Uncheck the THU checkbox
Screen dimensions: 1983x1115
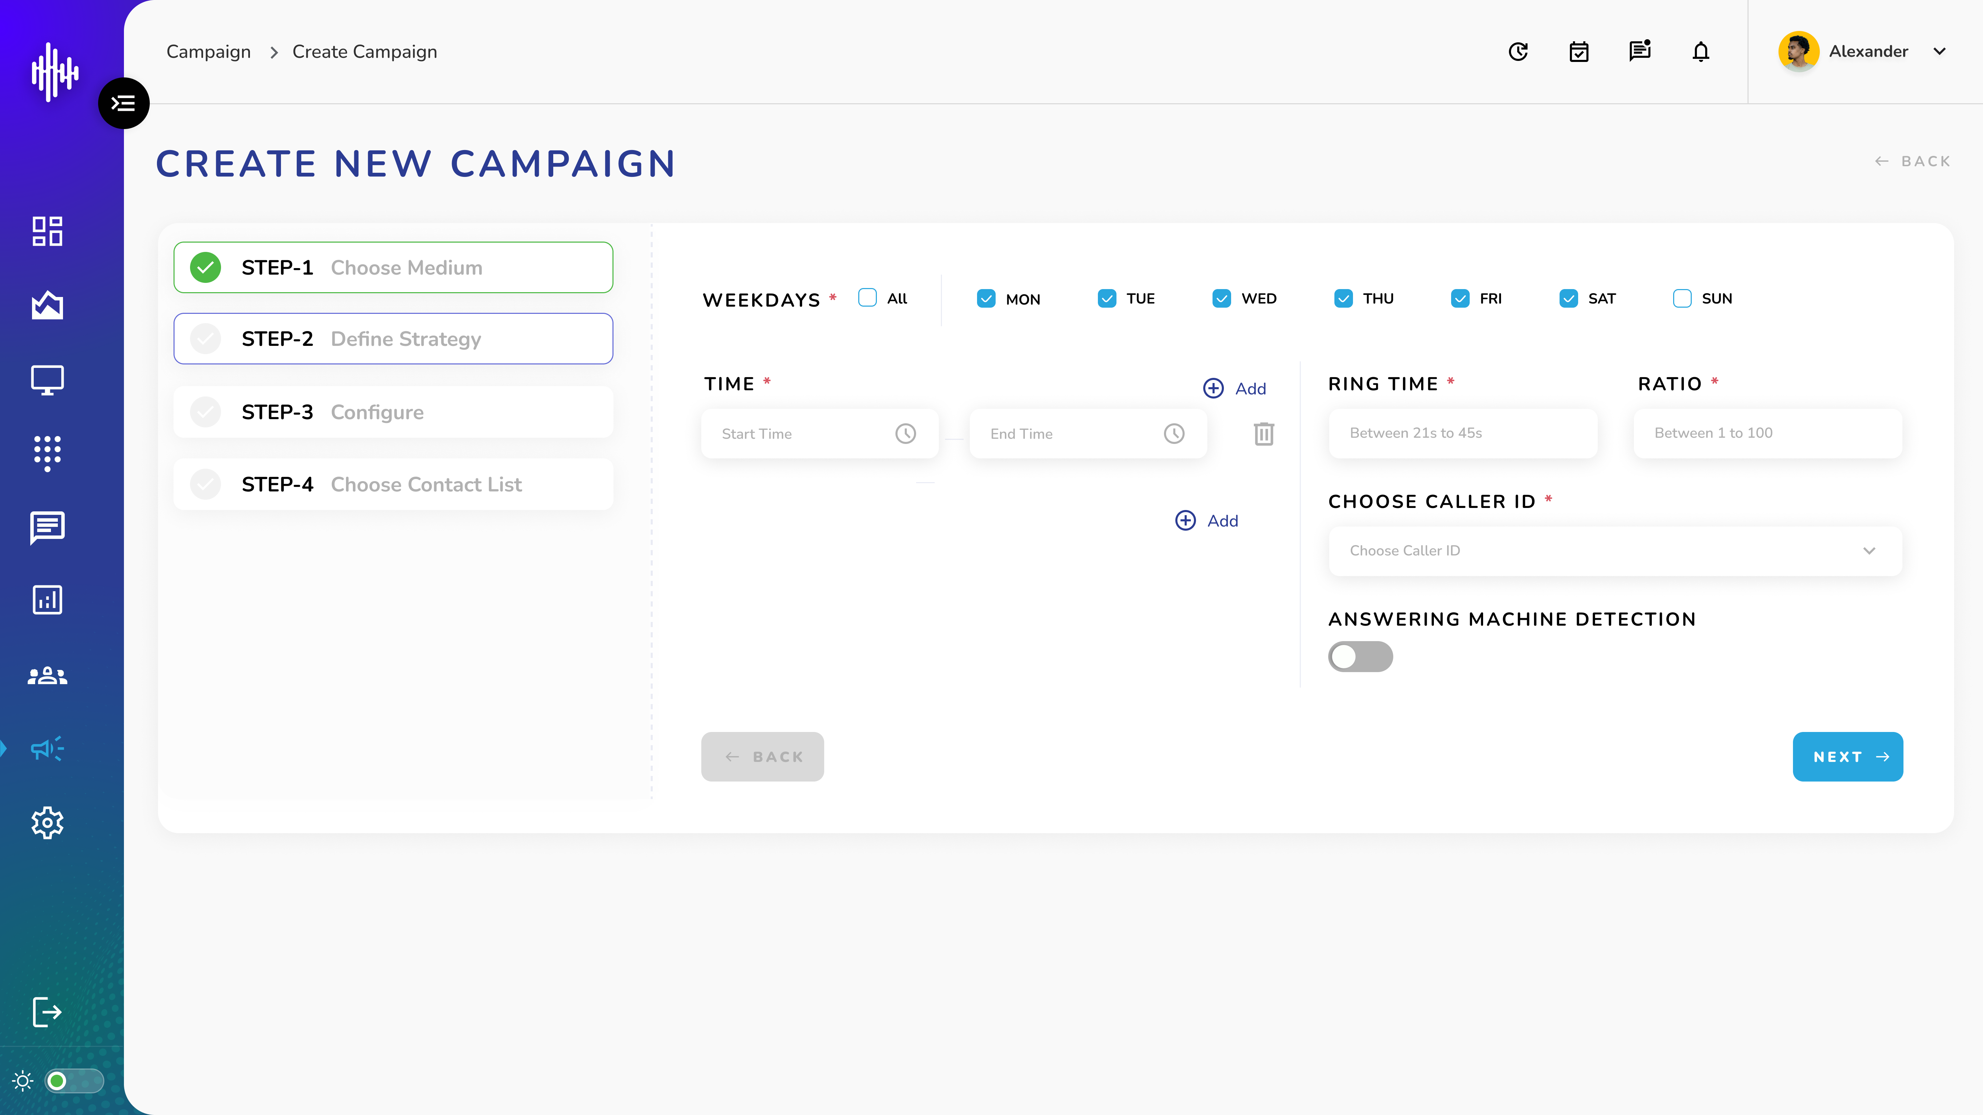coord(1343,299)
